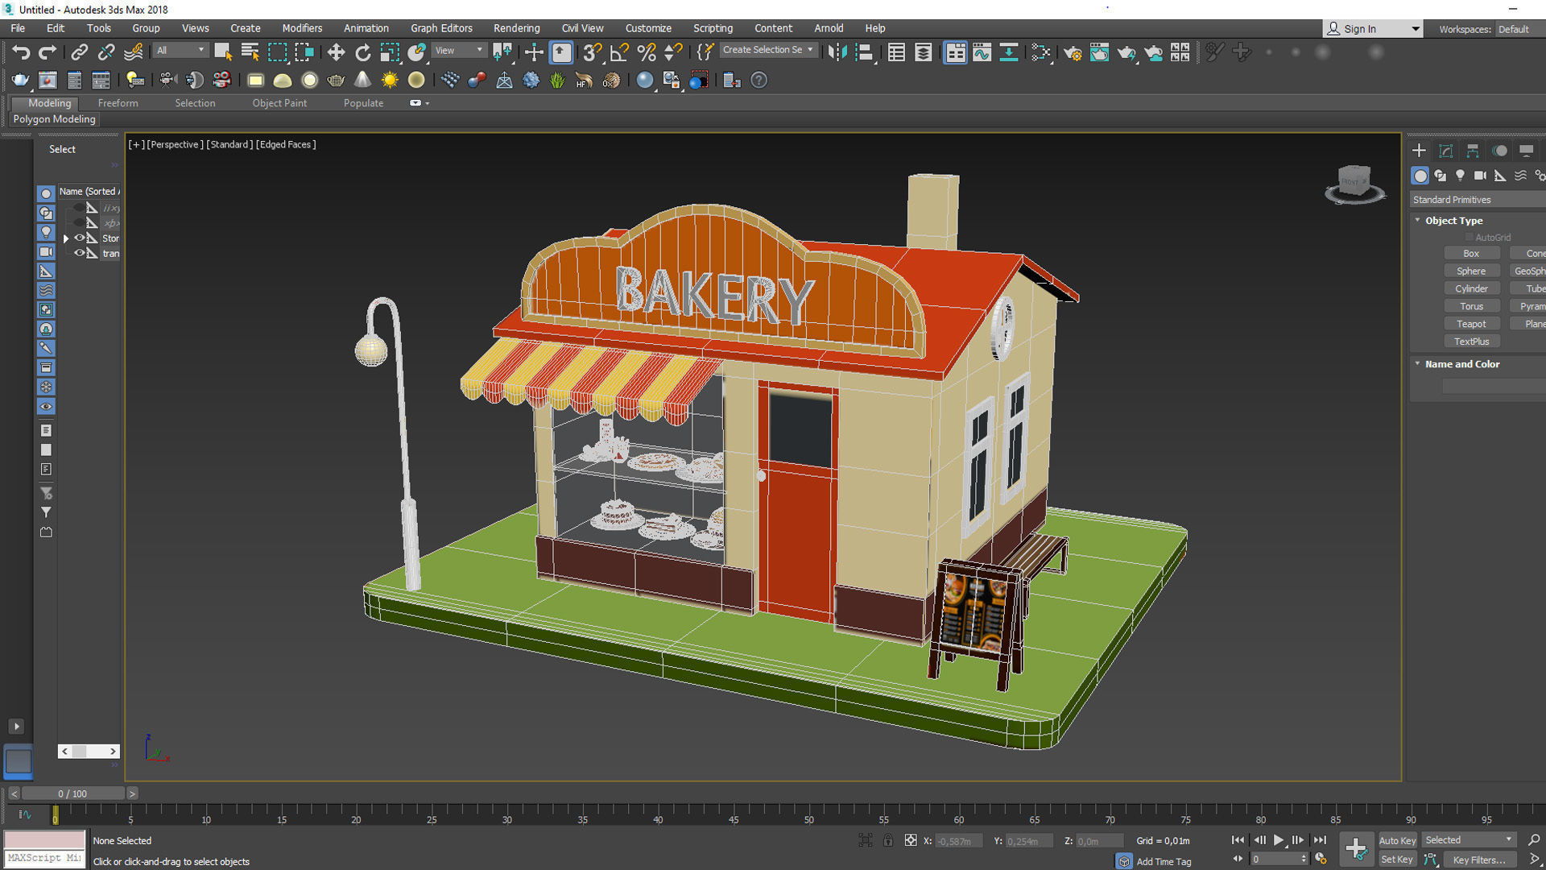Viewport: 1546px width, 870px height.
Task: Open the Select by Name list
Action: click(x=250, y=52)
